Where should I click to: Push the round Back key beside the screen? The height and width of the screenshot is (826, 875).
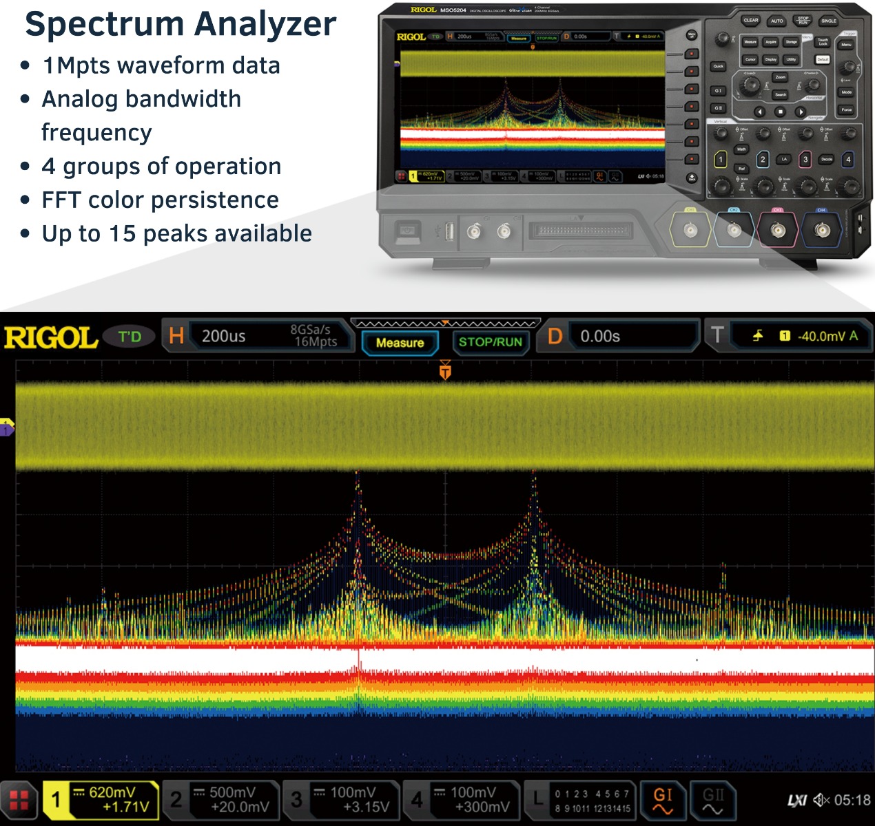click(x=692, y=178)
